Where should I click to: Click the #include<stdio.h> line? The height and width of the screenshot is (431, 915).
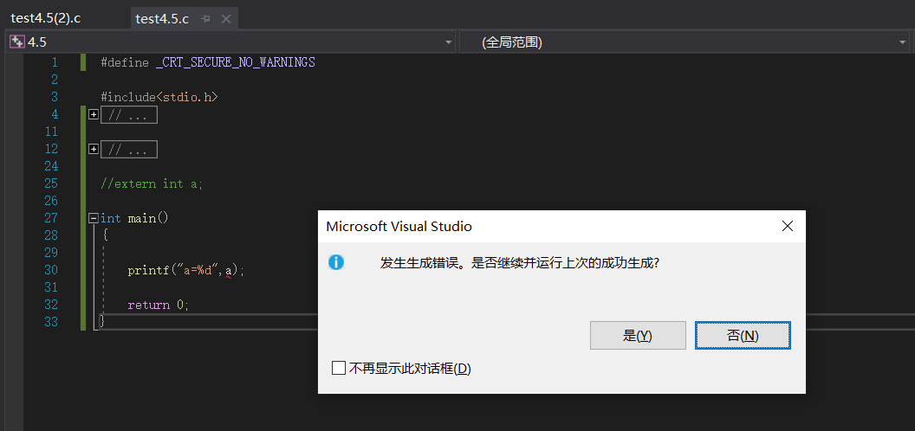(159, 98)
